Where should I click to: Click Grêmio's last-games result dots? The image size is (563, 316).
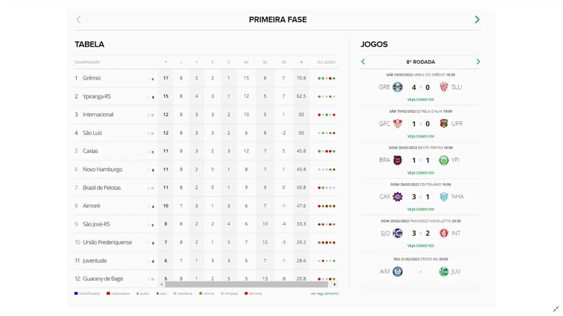(326, 78)
